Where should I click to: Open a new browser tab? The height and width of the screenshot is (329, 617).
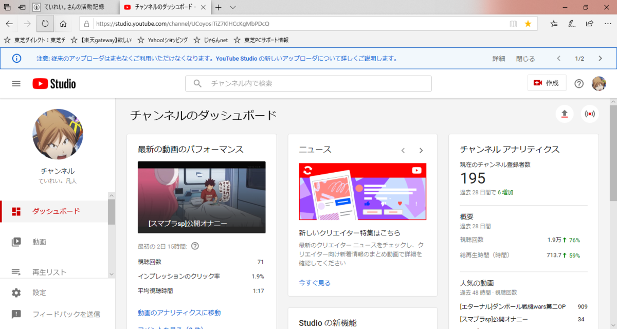point(219,7)
